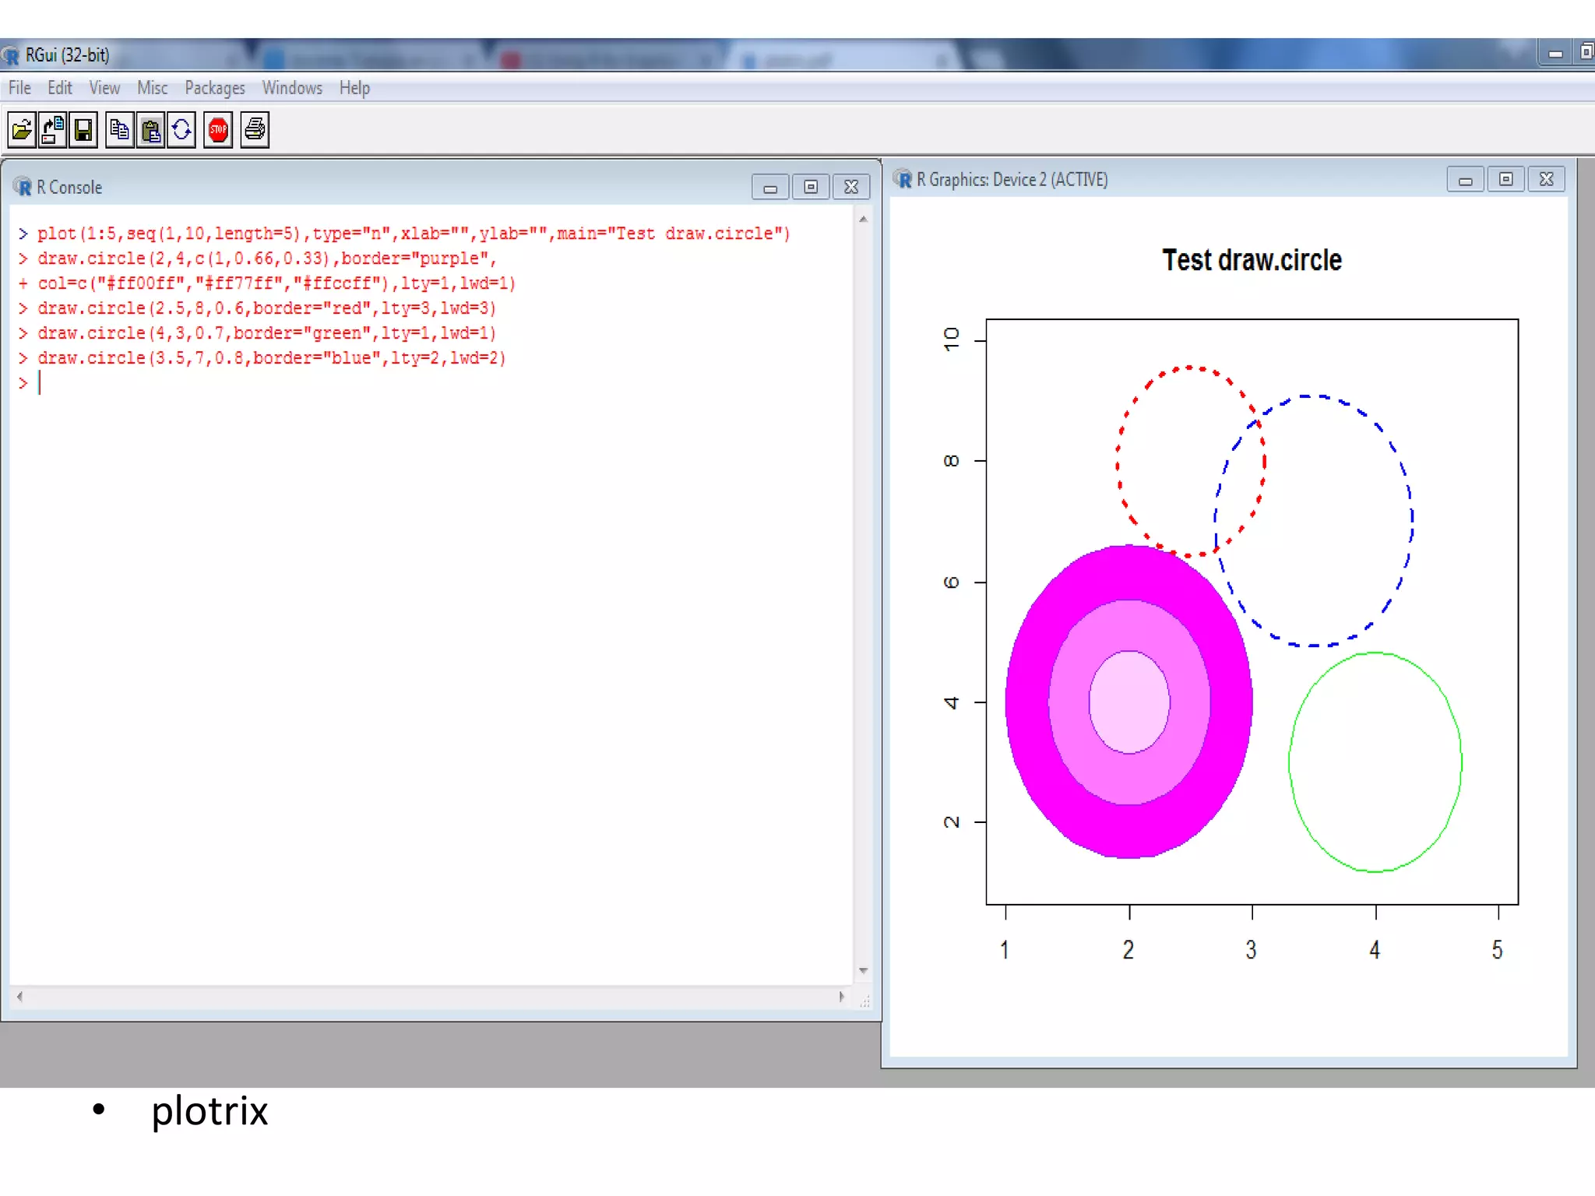Click the Save workspace floppy icon
Viewport: 1595px width, 1196px height.
[x=83, y=129]
